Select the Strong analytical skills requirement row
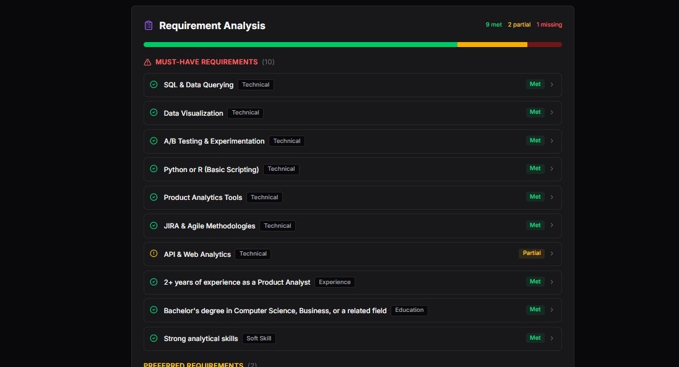Image resolution: width=679 pixels, height=367 pixels. pos(352,338)
